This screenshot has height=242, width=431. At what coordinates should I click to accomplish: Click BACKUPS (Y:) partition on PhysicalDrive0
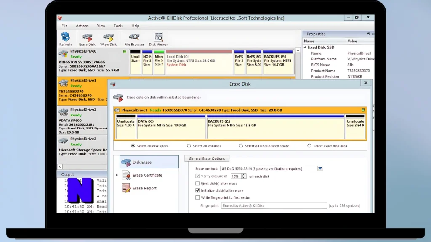click(278, 62)
